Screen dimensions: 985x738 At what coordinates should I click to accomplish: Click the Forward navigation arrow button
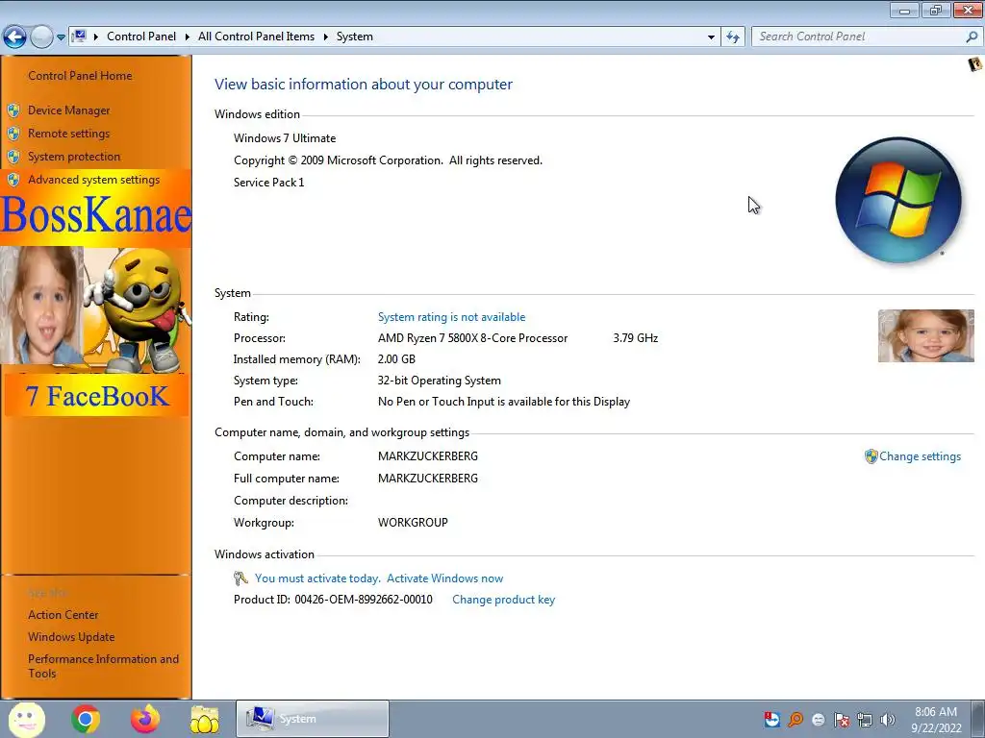[41, 37]
